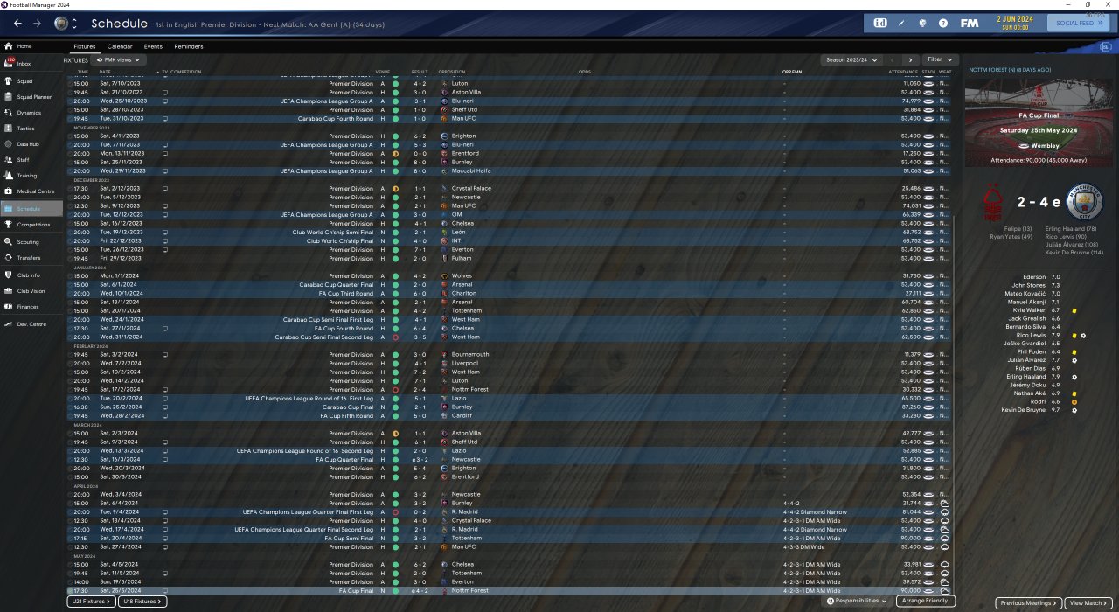Screen dimensions: 1119x612
Task: Click the 4-3-3 DM Wide formation cell
Action: coord(805,547)
